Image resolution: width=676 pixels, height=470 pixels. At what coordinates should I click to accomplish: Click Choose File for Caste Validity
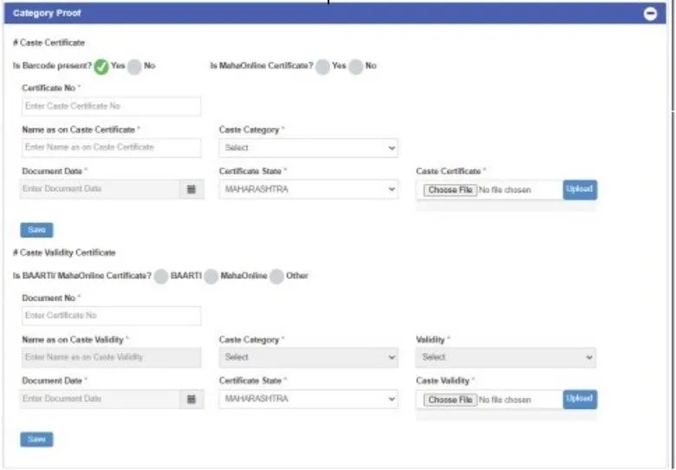450,400
